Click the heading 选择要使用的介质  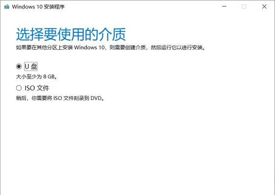tap(71, 34)
